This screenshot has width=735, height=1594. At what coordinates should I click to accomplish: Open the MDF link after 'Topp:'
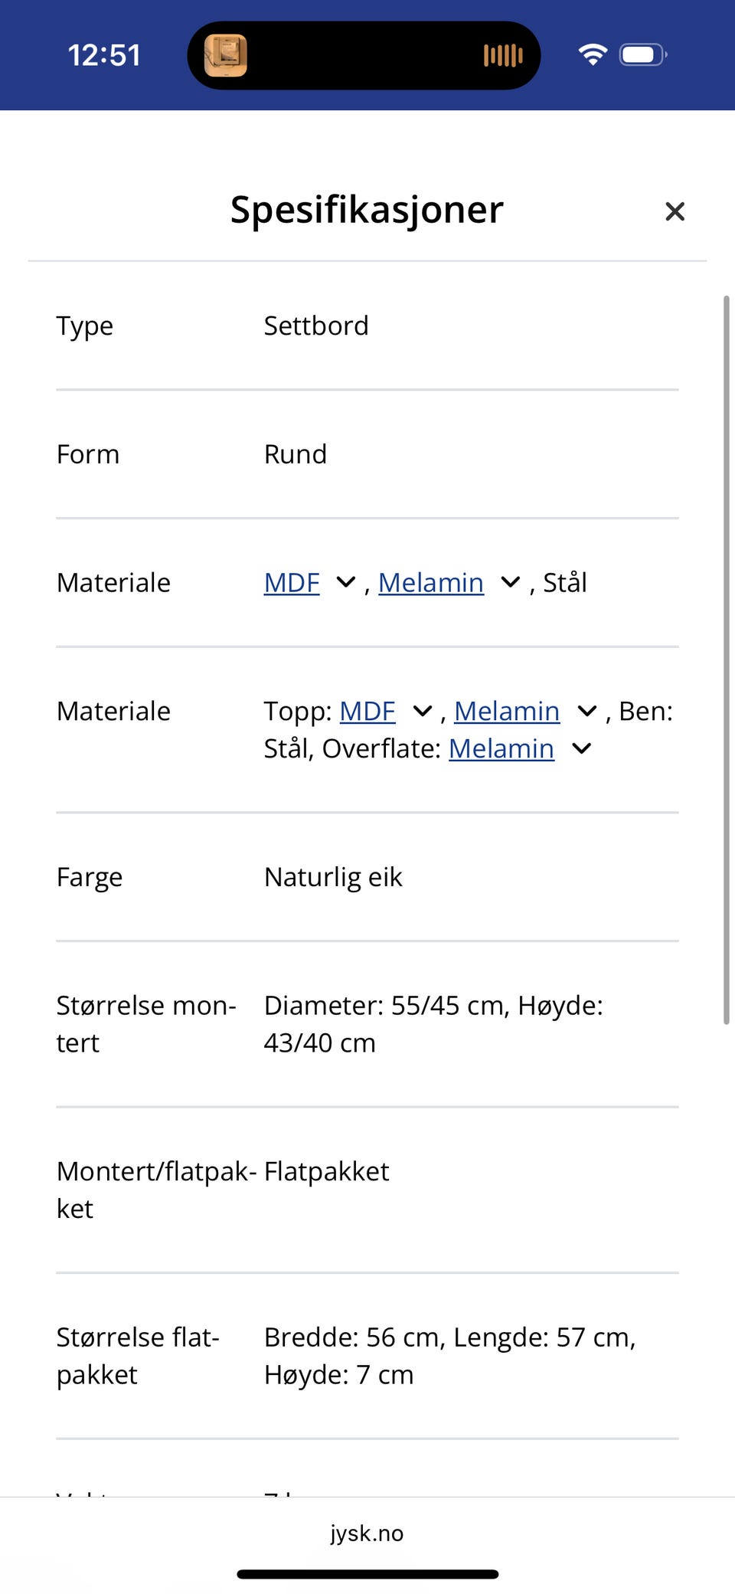(367, 712)
